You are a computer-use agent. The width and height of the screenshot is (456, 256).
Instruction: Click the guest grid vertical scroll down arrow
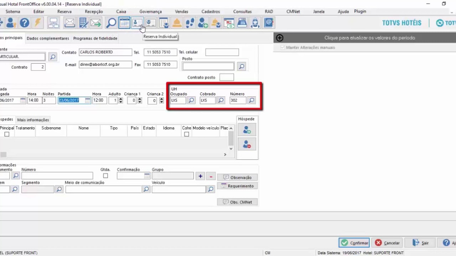point(231,149)
